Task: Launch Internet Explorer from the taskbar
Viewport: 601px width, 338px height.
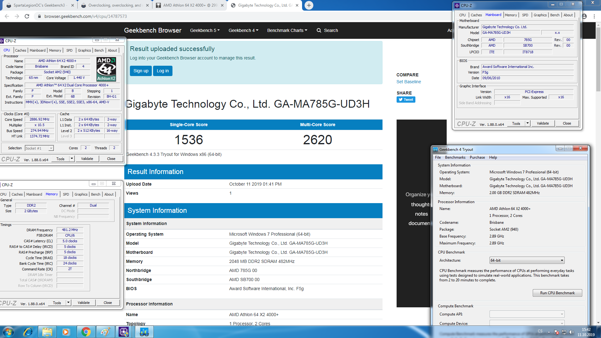Action: point(28,332)
